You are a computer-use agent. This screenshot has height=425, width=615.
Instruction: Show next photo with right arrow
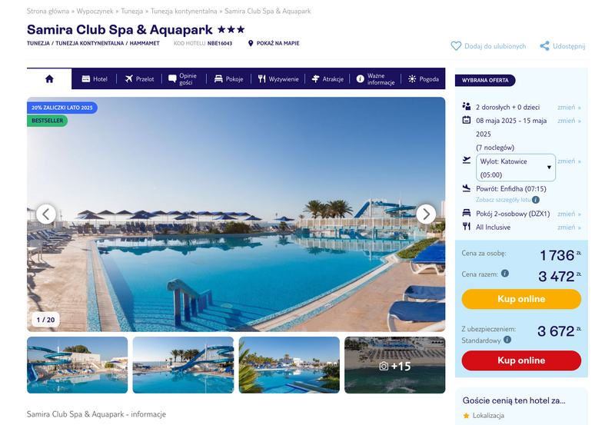coord(426,214)
